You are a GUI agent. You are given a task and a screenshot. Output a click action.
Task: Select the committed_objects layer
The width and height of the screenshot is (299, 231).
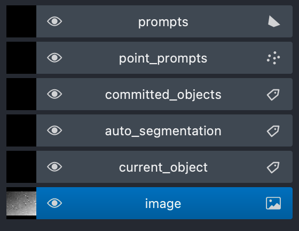point(163,95)
